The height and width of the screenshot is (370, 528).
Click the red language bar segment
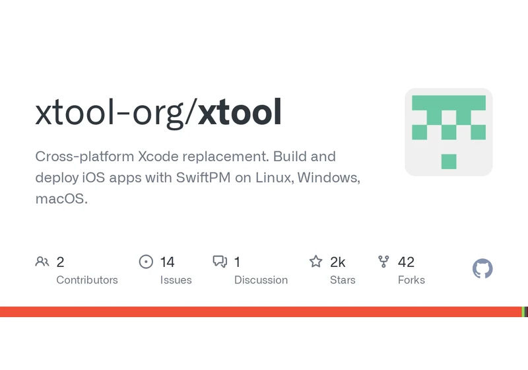pos(261,312)
